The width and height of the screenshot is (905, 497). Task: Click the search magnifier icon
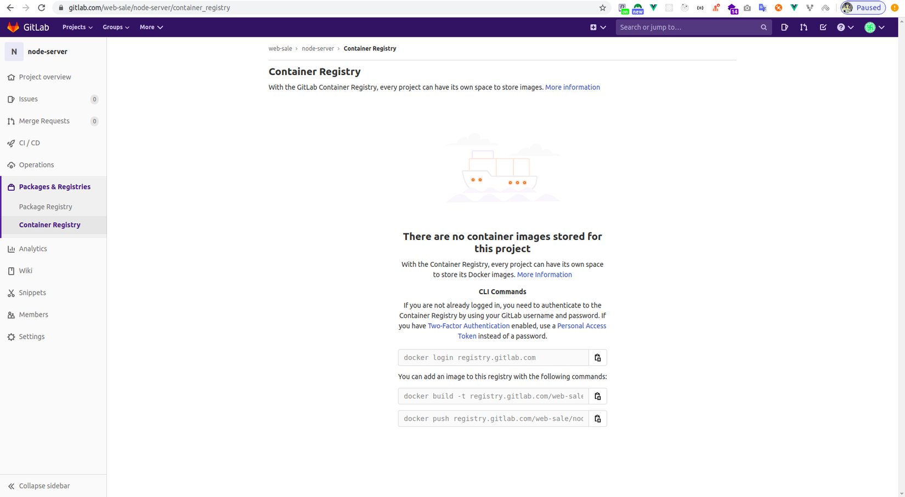pyautogui.click(x=763, y=27)
